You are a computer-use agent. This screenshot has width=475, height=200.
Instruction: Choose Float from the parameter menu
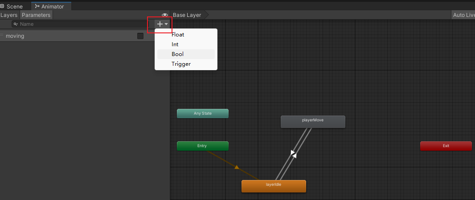[x=178, y=35]
